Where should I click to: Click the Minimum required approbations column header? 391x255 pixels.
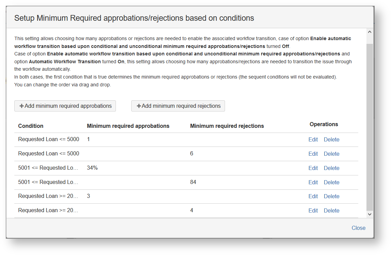(128, 126)
